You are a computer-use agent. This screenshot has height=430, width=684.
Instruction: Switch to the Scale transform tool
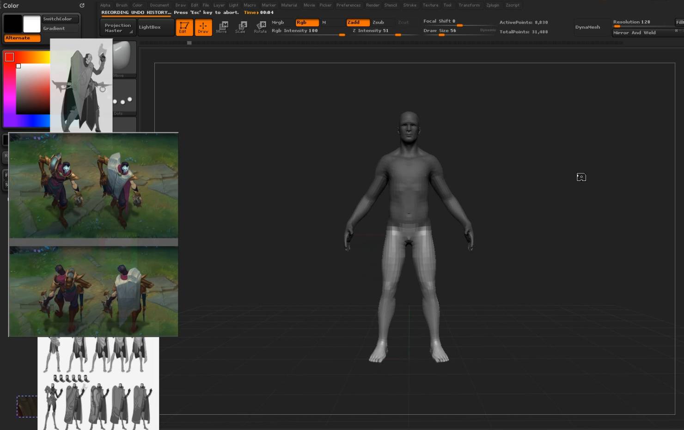coord(240,27)
